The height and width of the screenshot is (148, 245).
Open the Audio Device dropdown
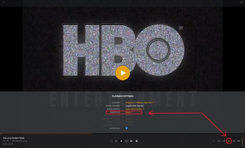tap(135, 109)
